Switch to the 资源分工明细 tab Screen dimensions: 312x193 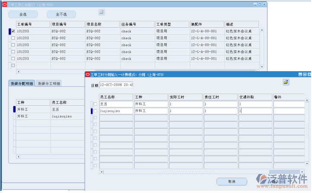tap(49, 84)
